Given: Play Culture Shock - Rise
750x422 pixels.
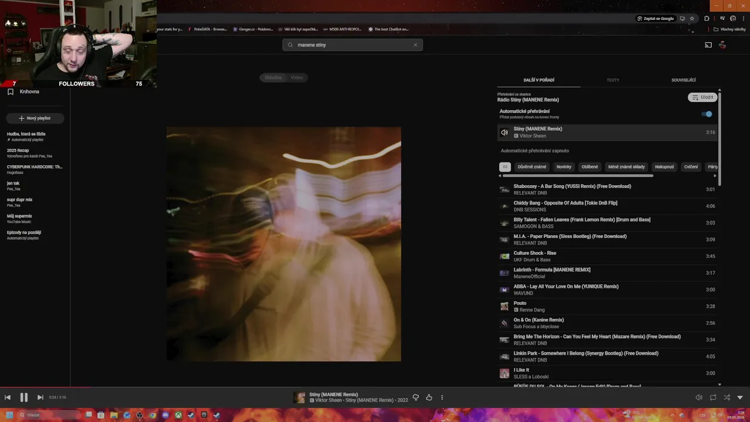Looking at the screenshot, I should pyautogui.click(x=607, y=256).
